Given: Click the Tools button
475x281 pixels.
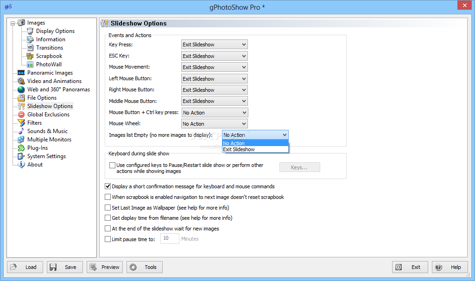Looking at the screenshot, I should click(x=145, y=267).
